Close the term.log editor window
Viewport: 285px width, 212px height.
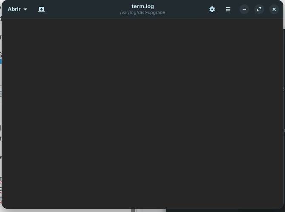click(x=274, y=9)
